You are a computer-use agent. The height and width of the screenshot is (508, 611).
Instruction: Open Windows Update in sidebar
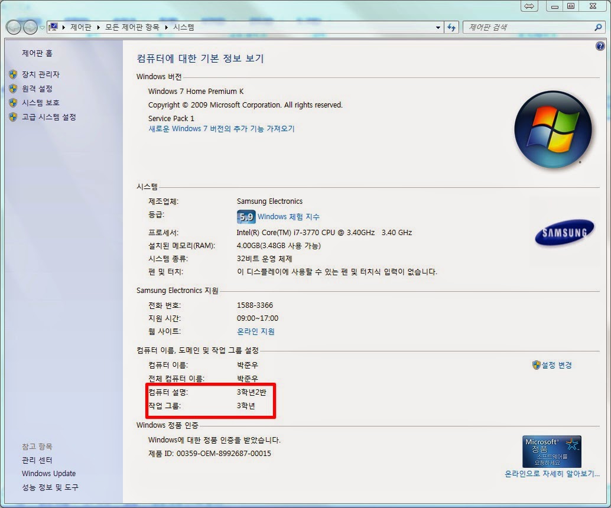coord(48,474)
